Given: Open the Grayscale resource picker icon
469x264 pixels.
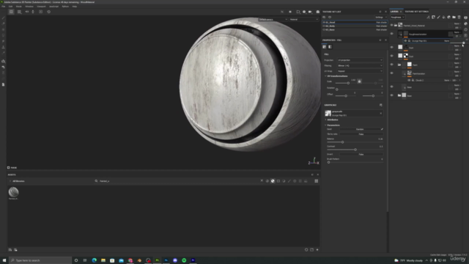Looking at the screenshot, I should pos(381,105).
